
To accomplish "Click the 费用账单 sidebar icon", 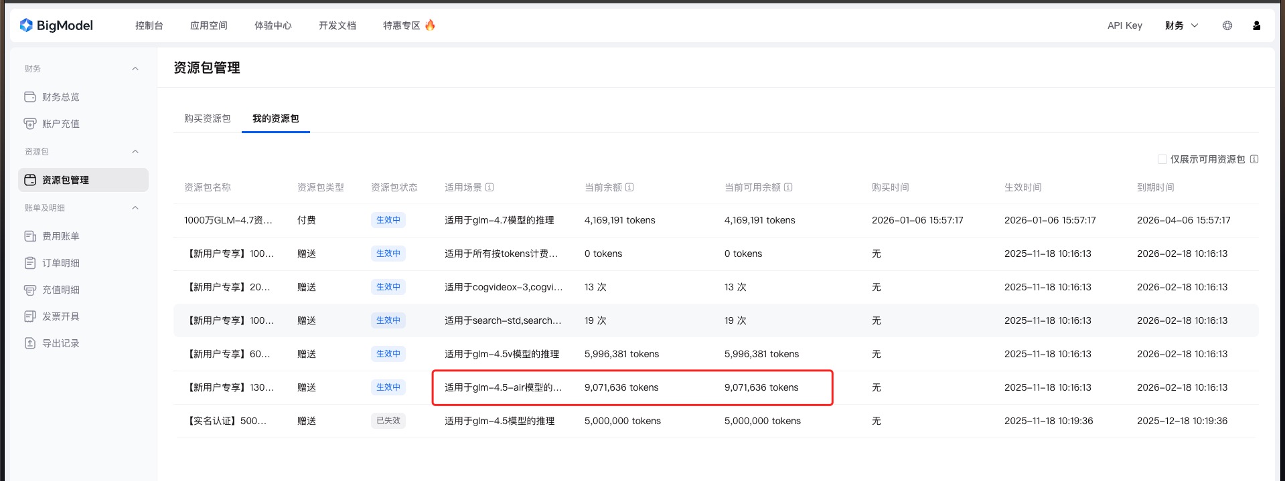I will click(x=30, y=236).
